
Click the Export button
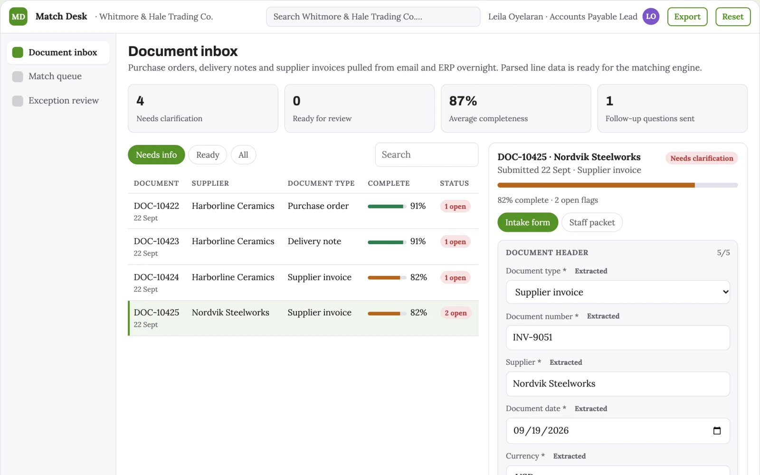click(687, 17)
